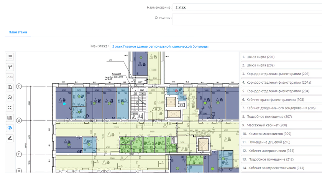Open the table grid view
Viewport: 322px width, 182px height.
tap(10, 117)
